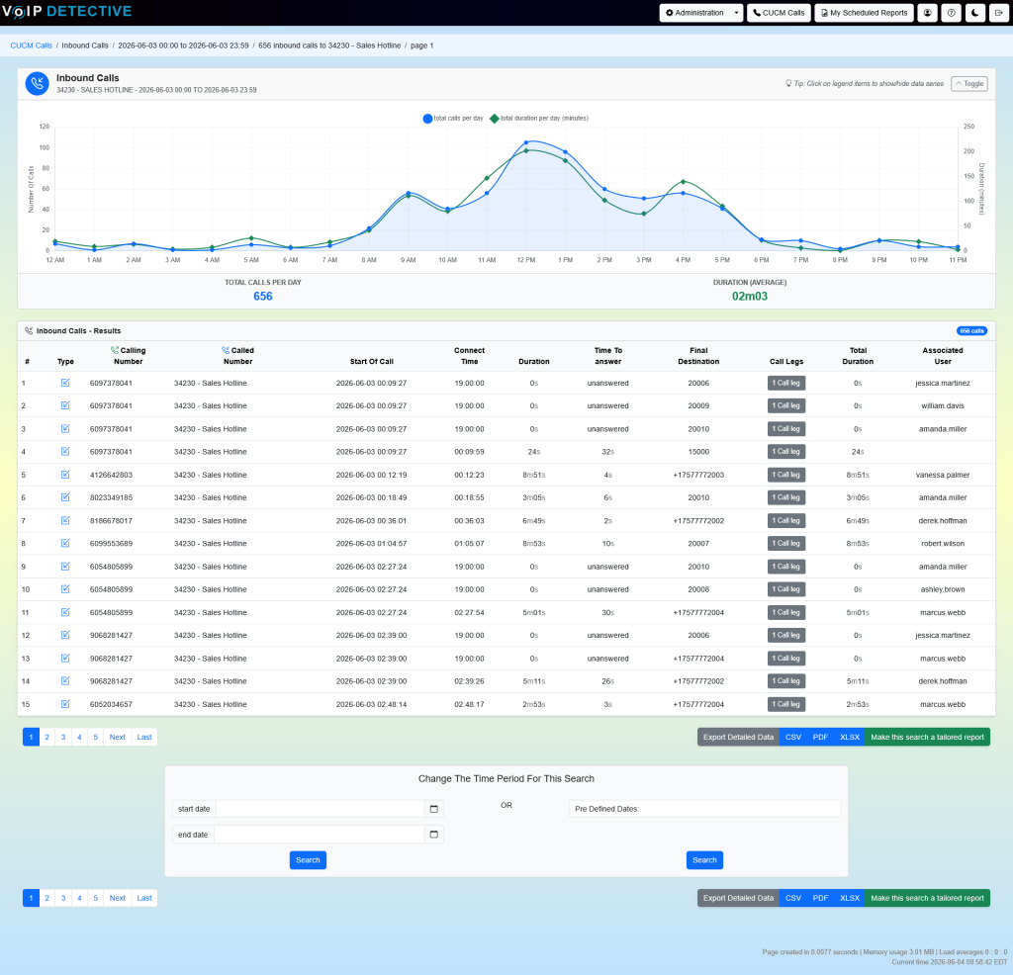
Task: Click the logout icon in header
Action: coord(999,13)
